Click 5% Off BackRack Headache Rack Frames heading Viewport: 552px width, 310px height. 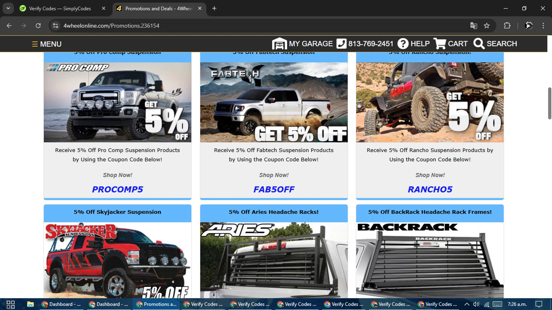430,212
